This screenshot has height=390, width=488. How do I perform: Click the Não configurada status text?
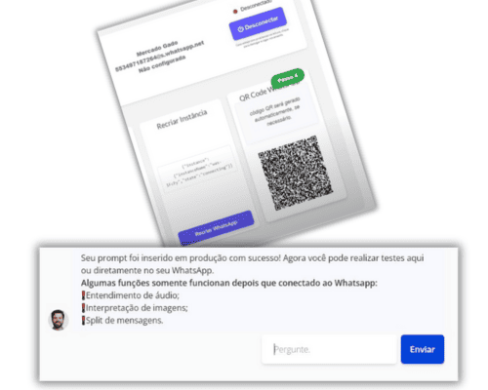(x=162, y=64)
